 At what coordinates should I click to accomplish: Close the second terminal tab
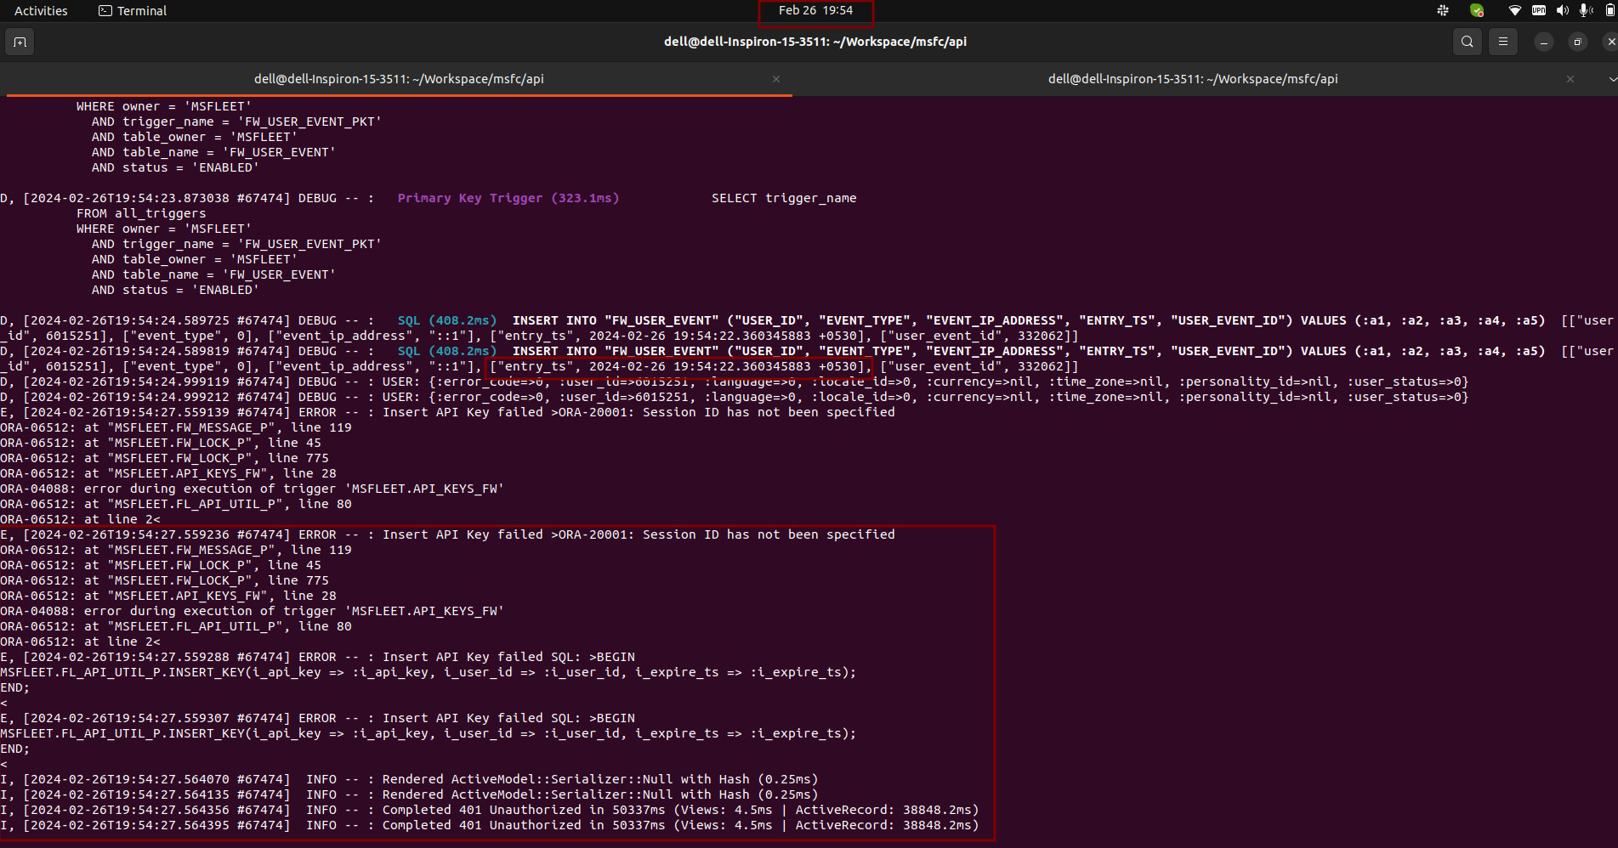(x=1570, y=79)
